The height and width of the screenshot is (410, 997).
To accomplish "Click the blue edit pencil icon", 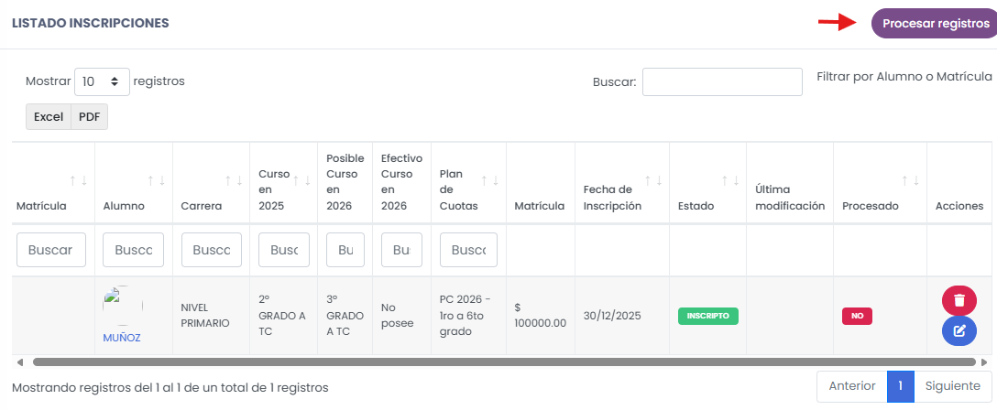I will [x=959, y=330].
